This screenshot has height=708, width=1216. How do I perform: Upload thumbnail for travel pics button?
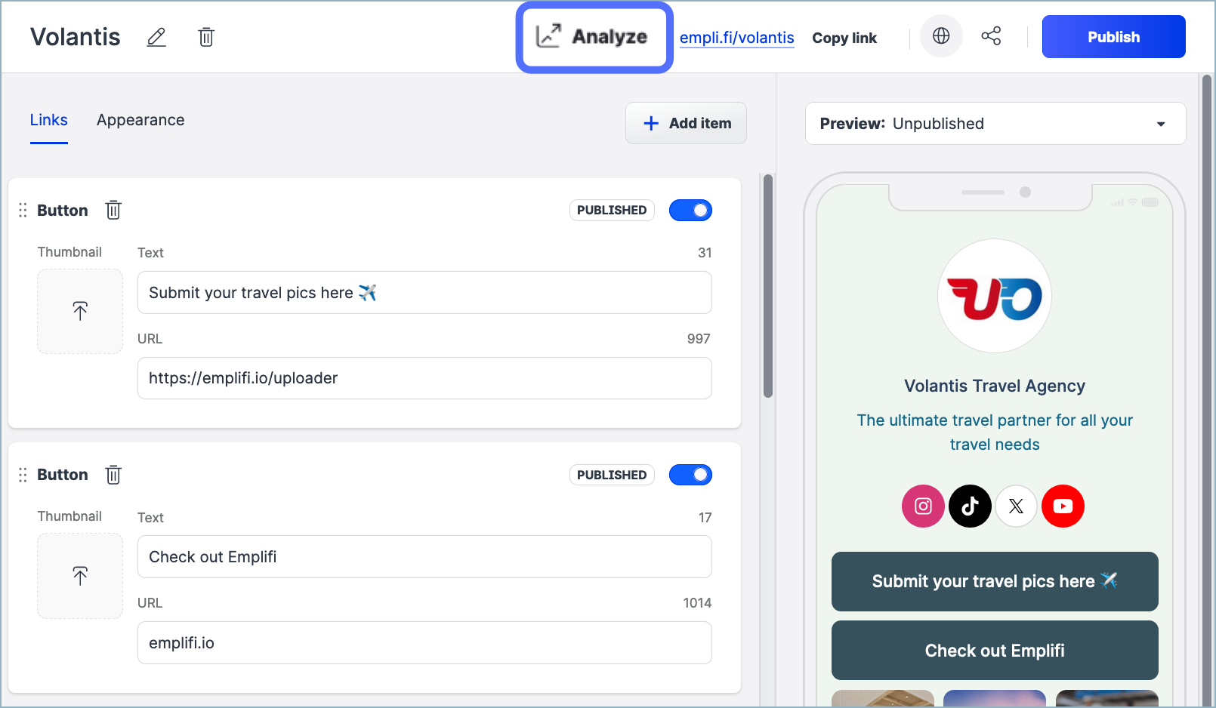click(80, 311)
